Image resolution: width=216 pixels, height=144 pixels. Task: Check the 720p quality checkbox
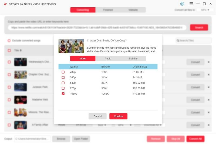[x=63, y=88]
